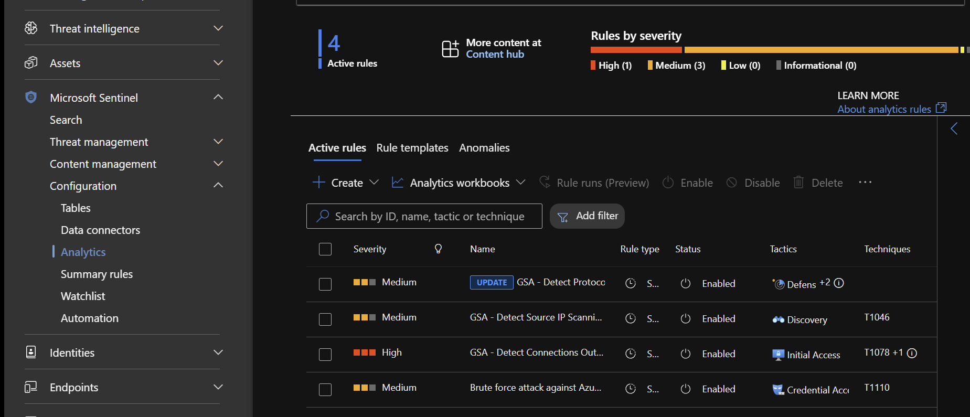Click the power icon next to Enable
This screenshot has width=970, height=417.
668,182
